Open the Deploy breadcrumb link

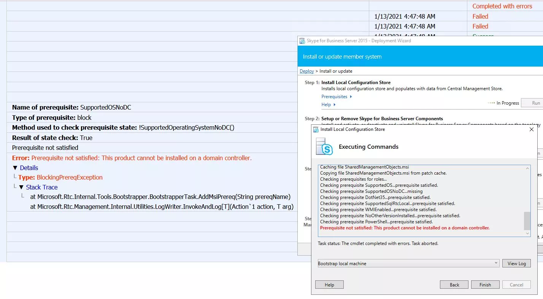pyautogui.click(x=307, y=71)
